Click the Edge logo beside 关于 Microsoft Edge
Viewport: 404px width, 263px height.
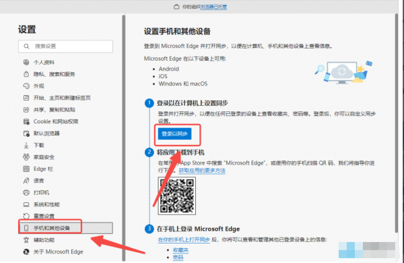coord(26,252)
